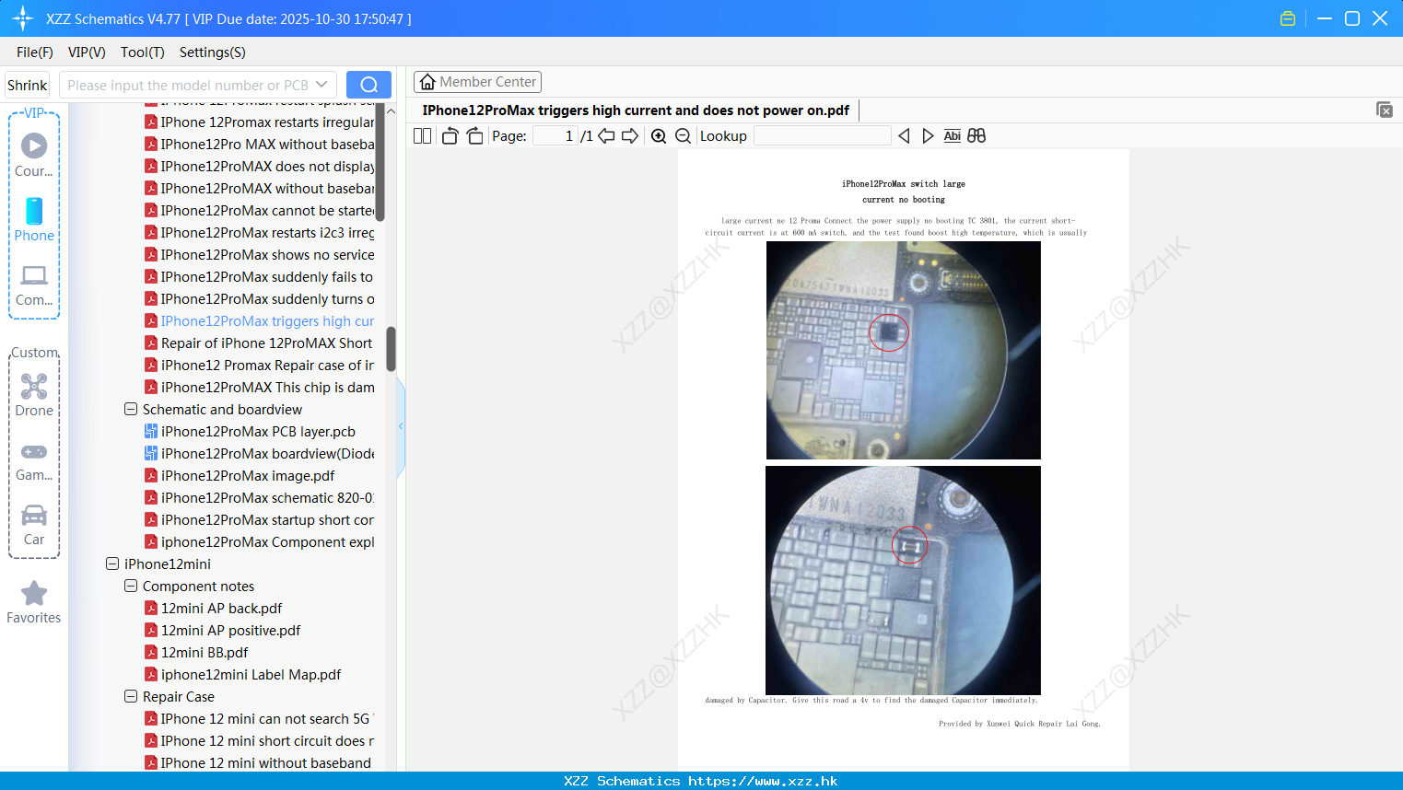Rotate the PDF page counterclockwise

click(x=450, y=135)
